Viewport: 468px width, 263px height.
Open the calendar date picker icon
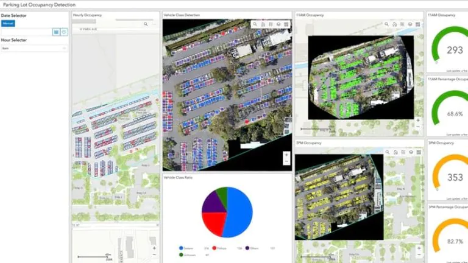pos(56,32)
